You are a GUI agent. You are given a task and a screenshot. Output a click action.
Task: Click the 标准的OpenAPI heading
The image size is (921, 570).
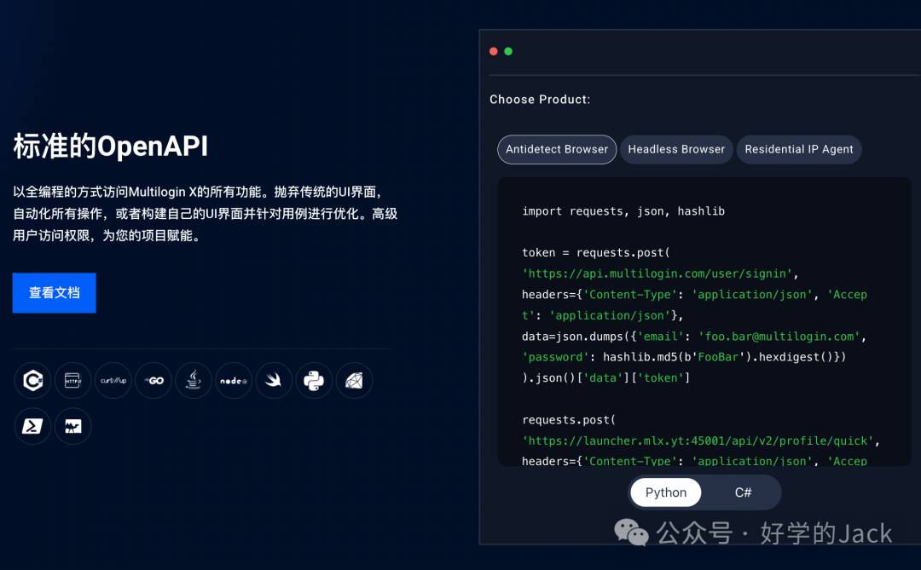click(110, 147)
